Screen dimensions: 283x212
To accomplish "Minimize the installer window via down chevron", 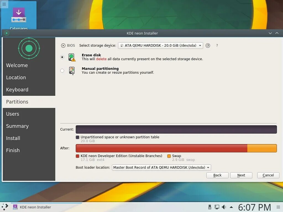I will coord(270,33).
